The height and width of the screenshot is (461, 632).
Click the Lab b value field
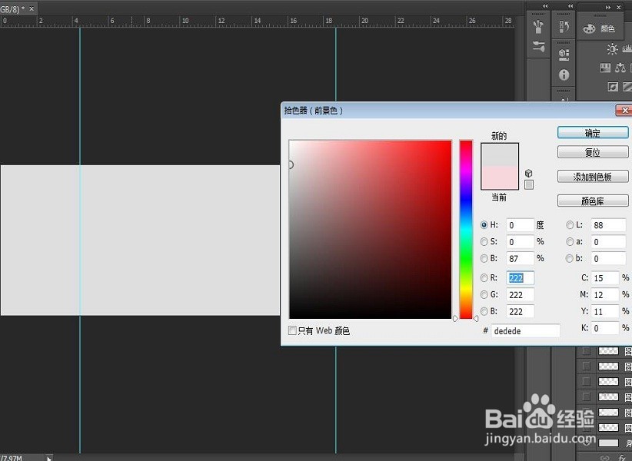(608, 258)
